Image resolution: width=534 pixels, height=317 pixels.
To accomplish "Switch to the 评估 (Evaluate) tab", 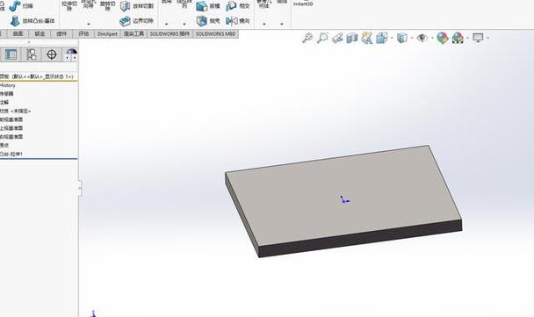I will (83, 33).
